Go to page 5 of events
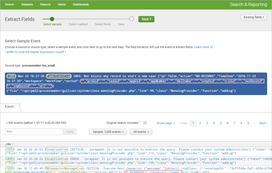Viewport: 272px width, 173px height. coord(221,123)
